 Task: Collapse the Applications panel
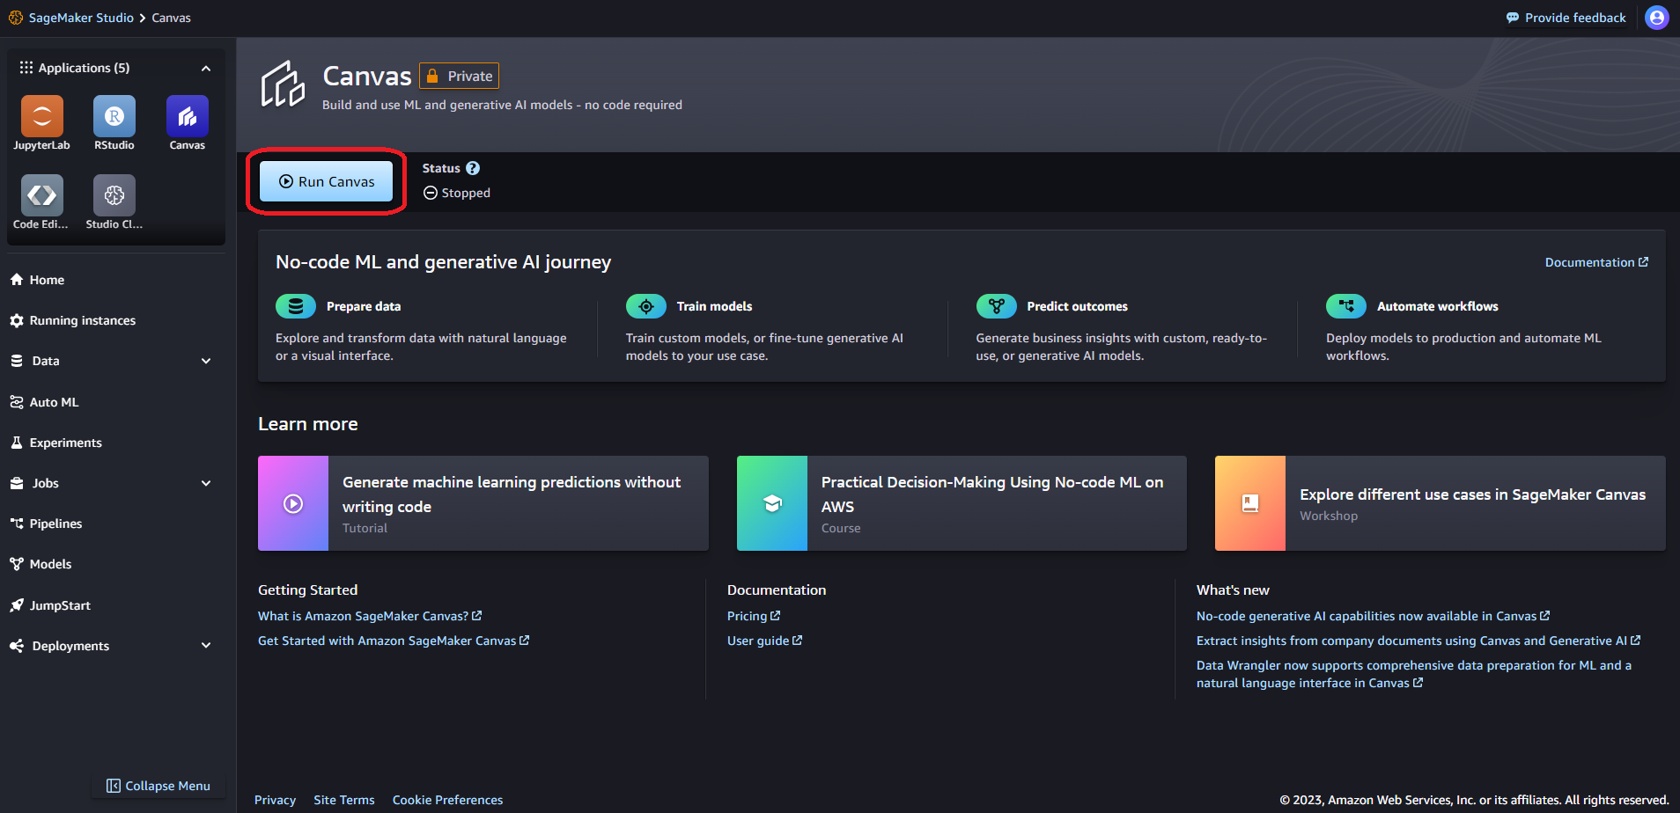click(205, 68)
